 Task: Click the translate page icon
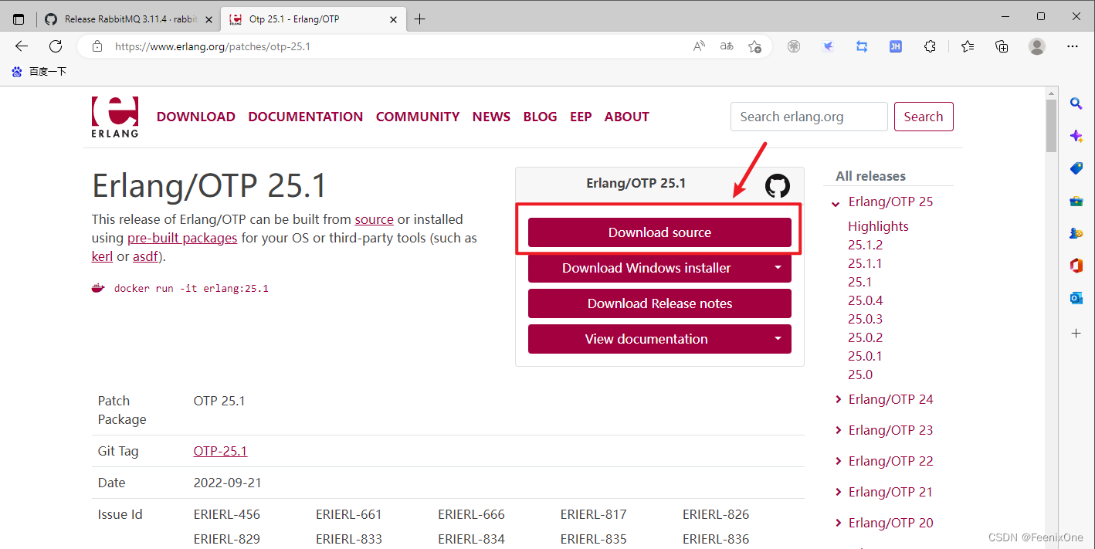click(727, 46)
